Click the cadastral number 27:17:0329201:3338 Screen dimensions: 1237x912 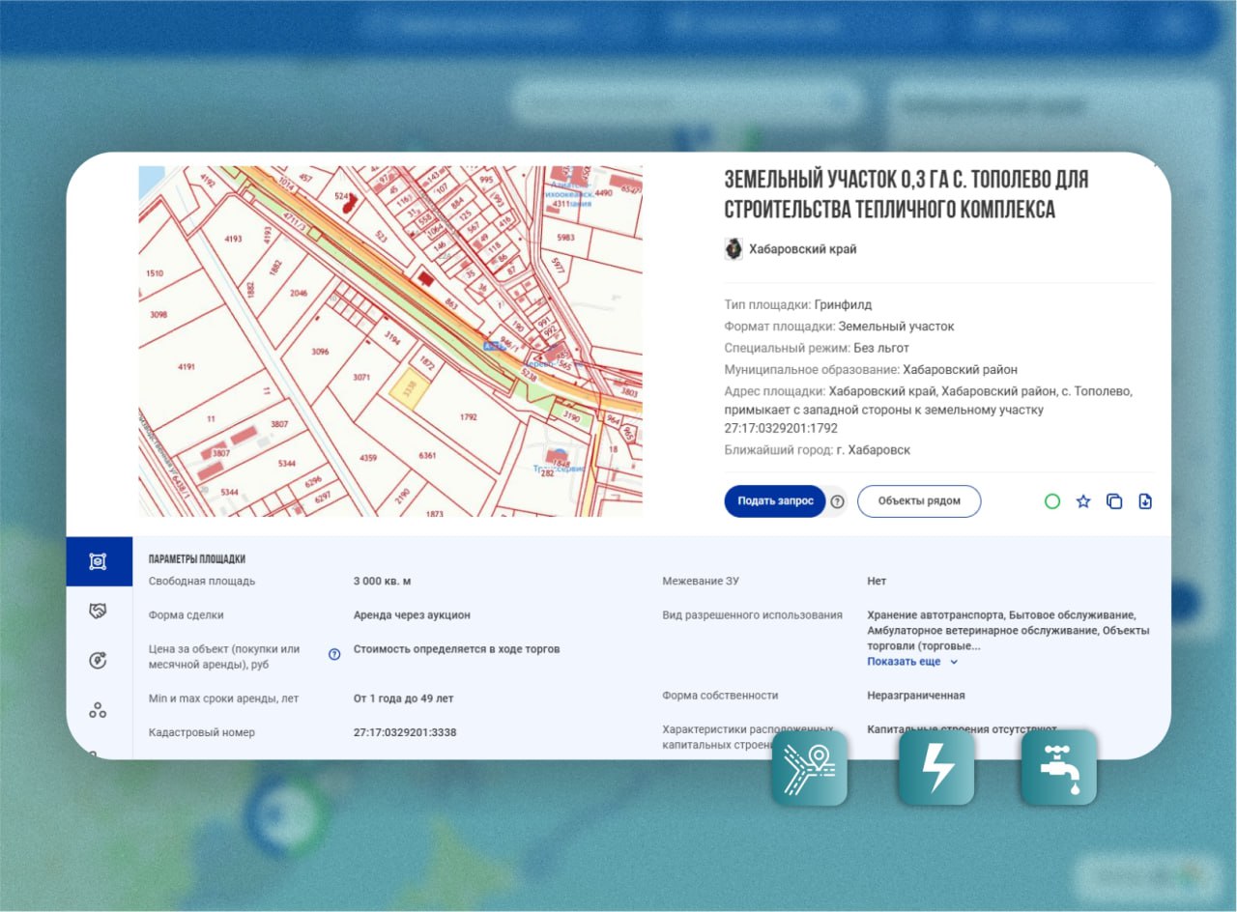[x=405, y=732]
